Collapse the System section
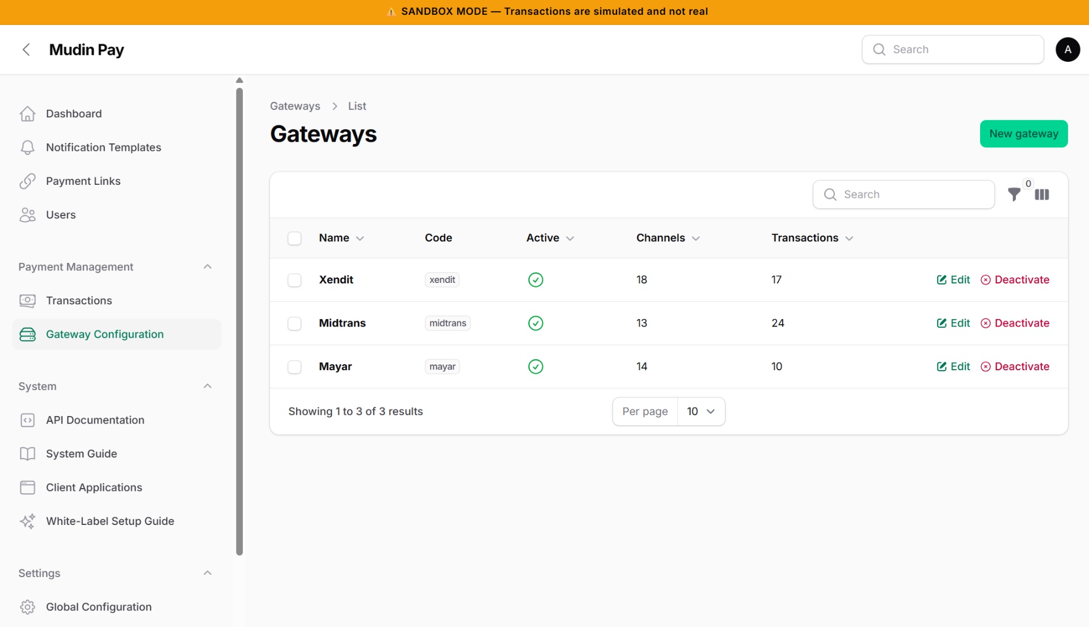The image size is (1089, 627). 208,386
